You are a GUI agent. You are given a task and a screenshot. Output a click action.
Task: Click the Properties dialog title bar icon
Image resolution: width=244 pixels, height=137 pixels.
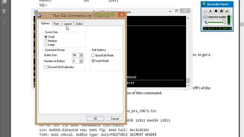coord(39,15)
